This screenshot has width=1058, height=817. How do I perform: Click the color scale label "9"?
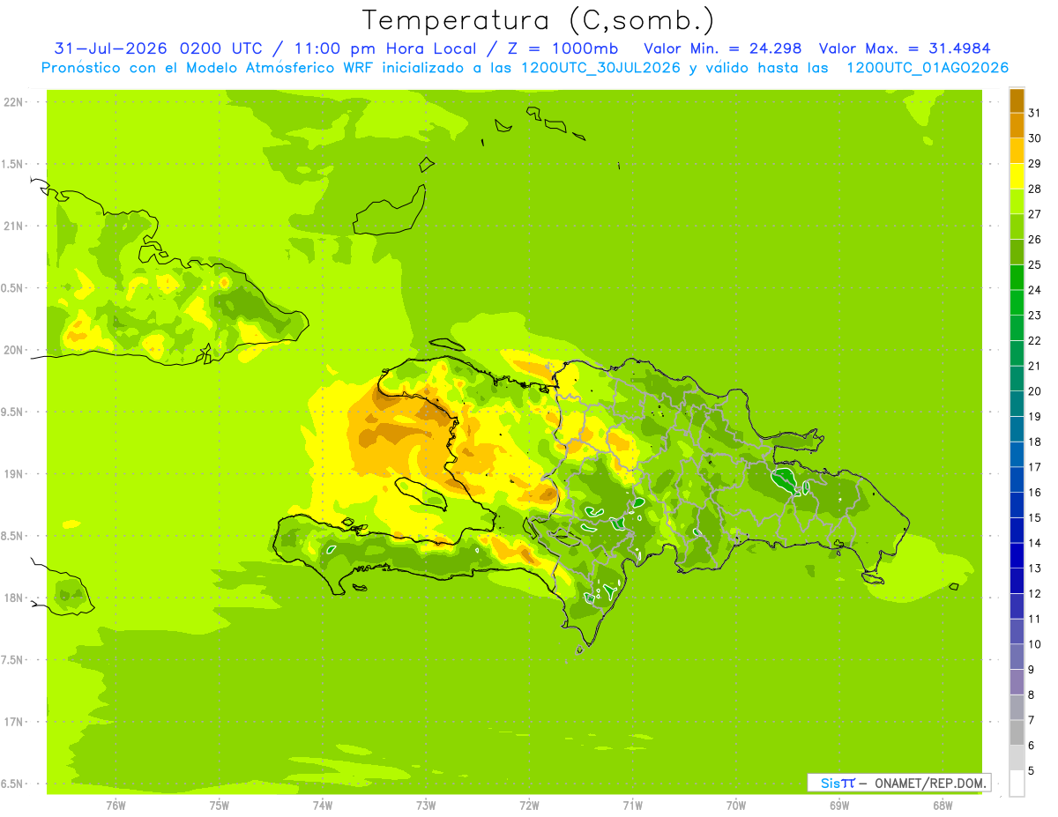pyautogui.click(x=1032, y=670)
